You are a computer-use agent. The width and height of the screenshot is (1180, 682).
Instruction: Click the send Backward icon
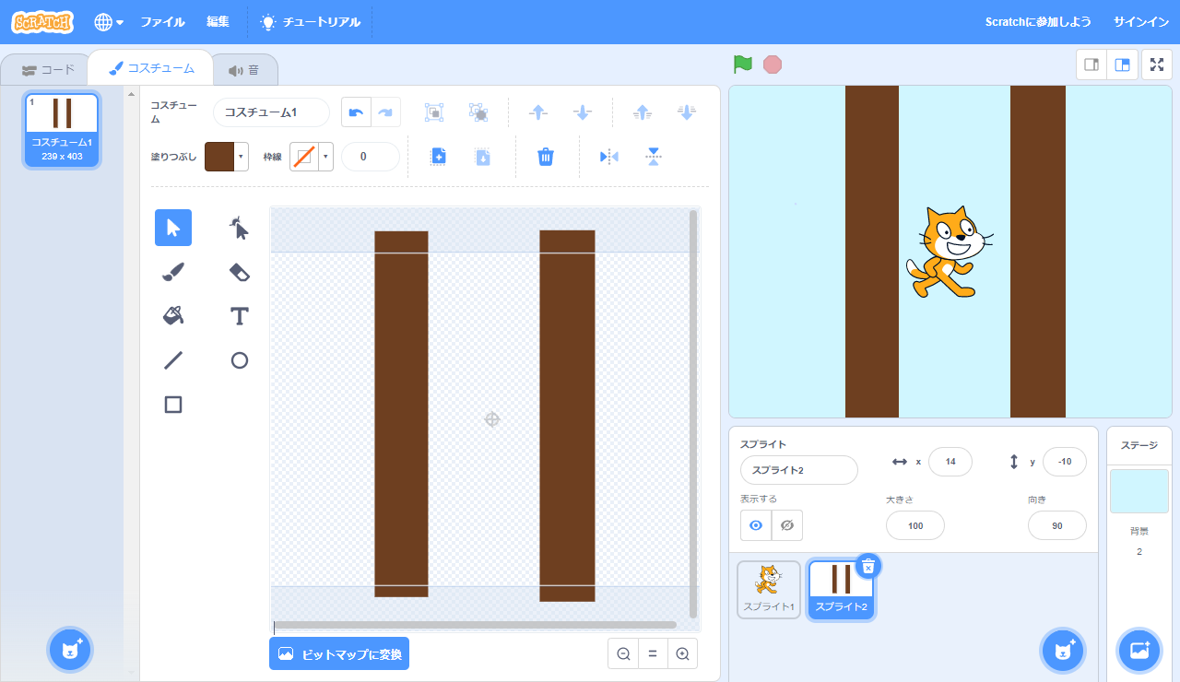(x=583, y=112)
